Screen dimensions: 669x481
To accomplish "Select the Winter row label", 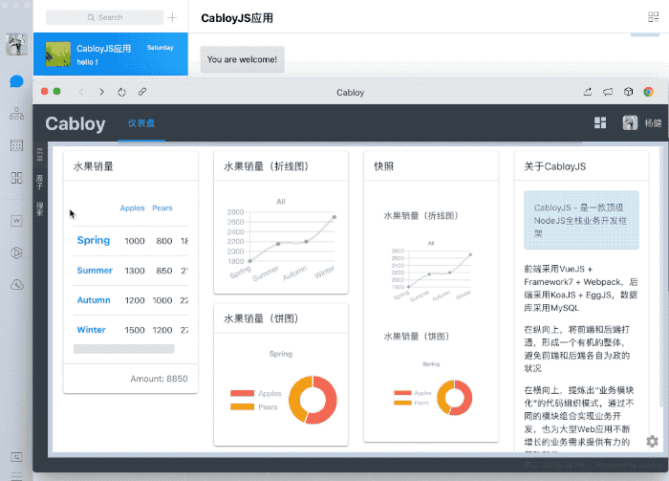I will [x=92, y=330].
